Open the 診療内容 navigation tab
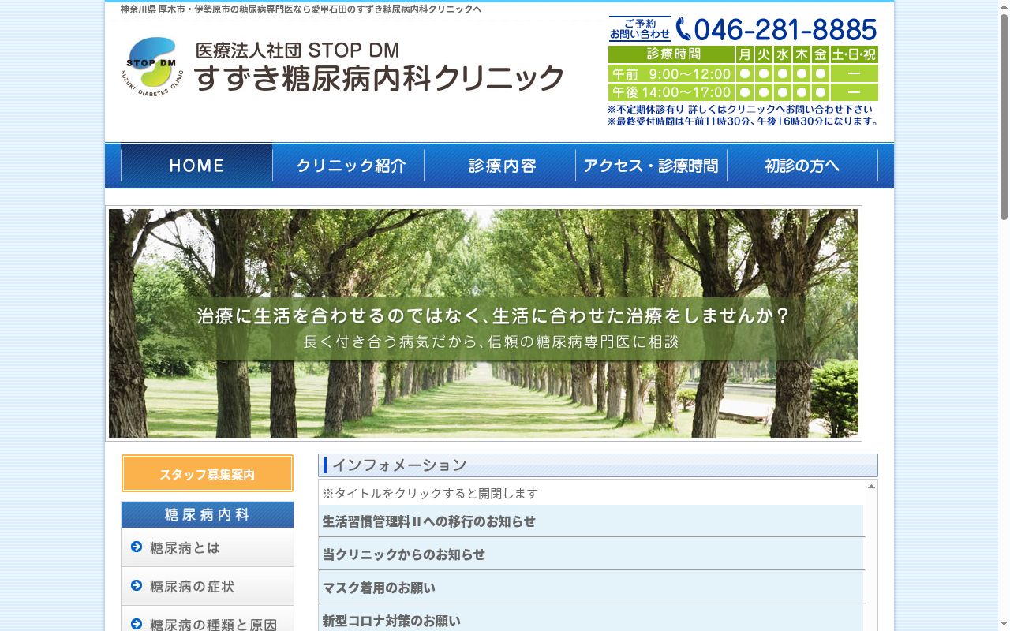This screenshot has width=1010, height=631. click(x=500, y=166)
